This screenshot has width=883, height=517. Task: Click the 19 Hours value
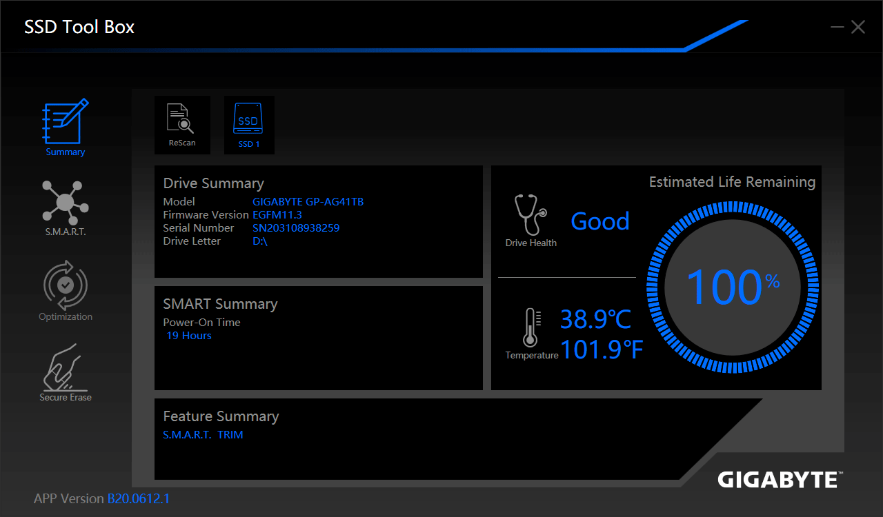189,336
